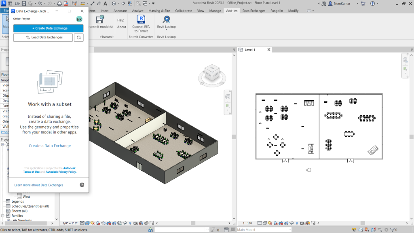Click the Autodesk App Store cart icon

363,3
